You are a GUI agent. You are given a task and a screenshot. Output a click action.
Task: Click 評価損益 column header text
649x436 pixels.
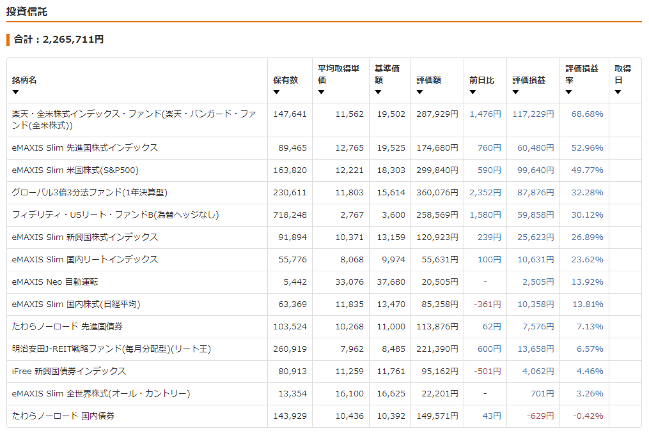(529, 80)
